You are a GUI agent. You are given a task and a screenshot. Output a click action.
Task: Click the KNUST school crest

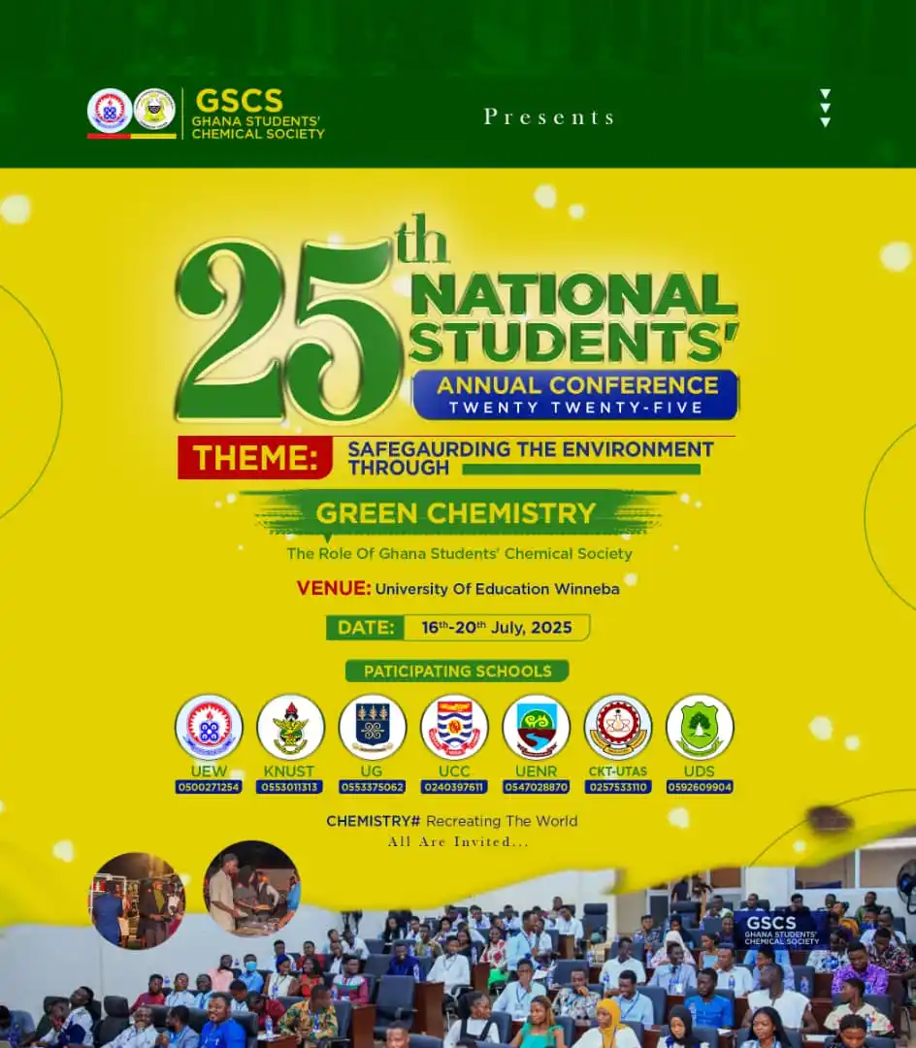point(291,727)
